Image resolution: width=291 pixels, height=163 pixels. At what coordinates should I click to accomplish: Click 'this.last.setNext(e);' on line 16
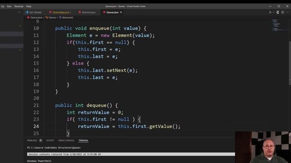point(108,71)
